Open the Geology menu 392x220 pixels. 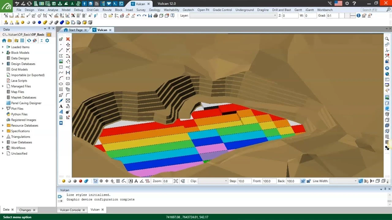coord(155,10)
